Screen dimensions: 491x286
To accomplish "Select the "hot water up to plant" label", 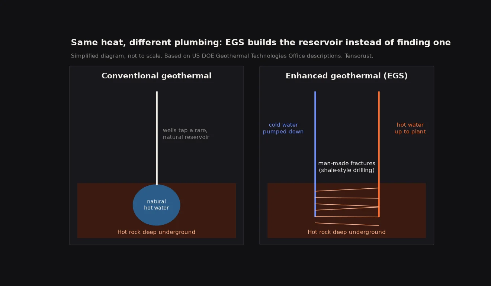I will pos(410,128).
